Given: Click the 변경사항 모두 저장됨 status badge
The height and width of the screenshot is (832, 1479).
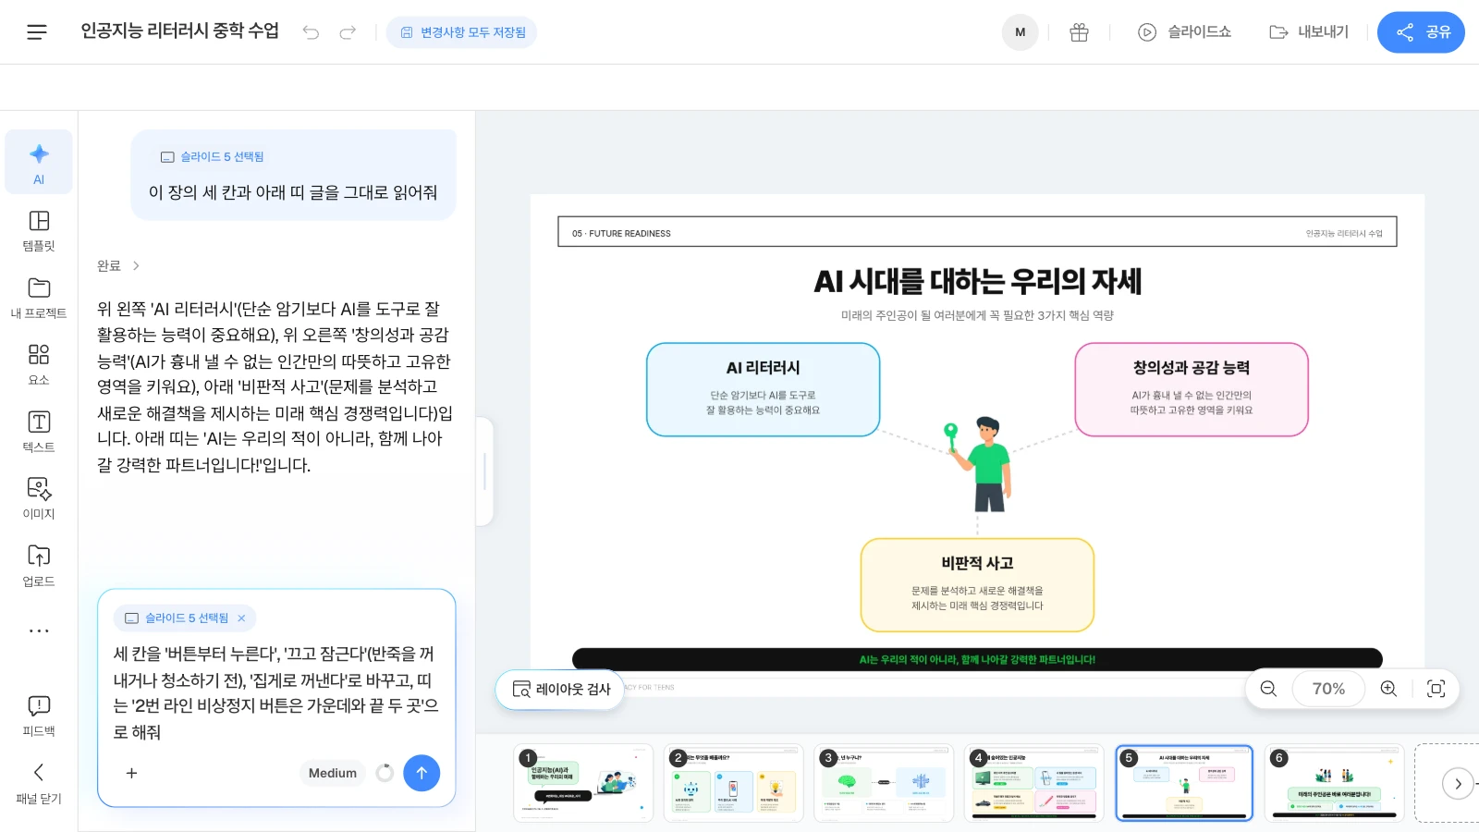Looking at the screenshot, I should (462, 32).
